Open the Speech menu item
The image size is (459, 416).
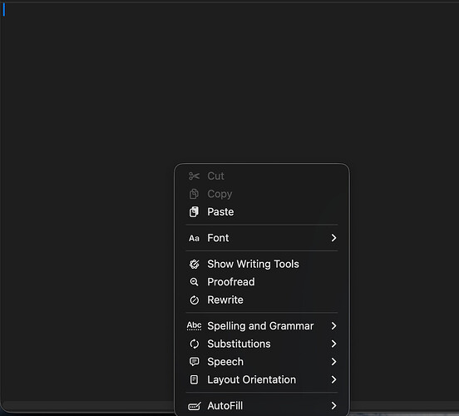(262, 362)
